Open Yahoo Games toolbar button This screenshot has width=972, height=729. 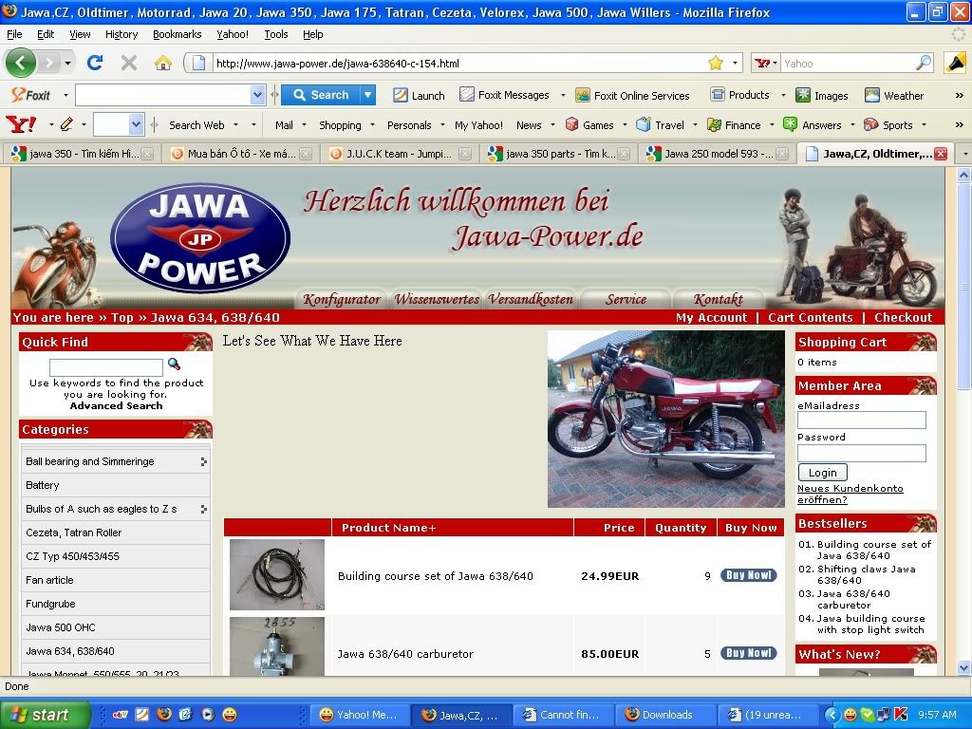point(589,124)
